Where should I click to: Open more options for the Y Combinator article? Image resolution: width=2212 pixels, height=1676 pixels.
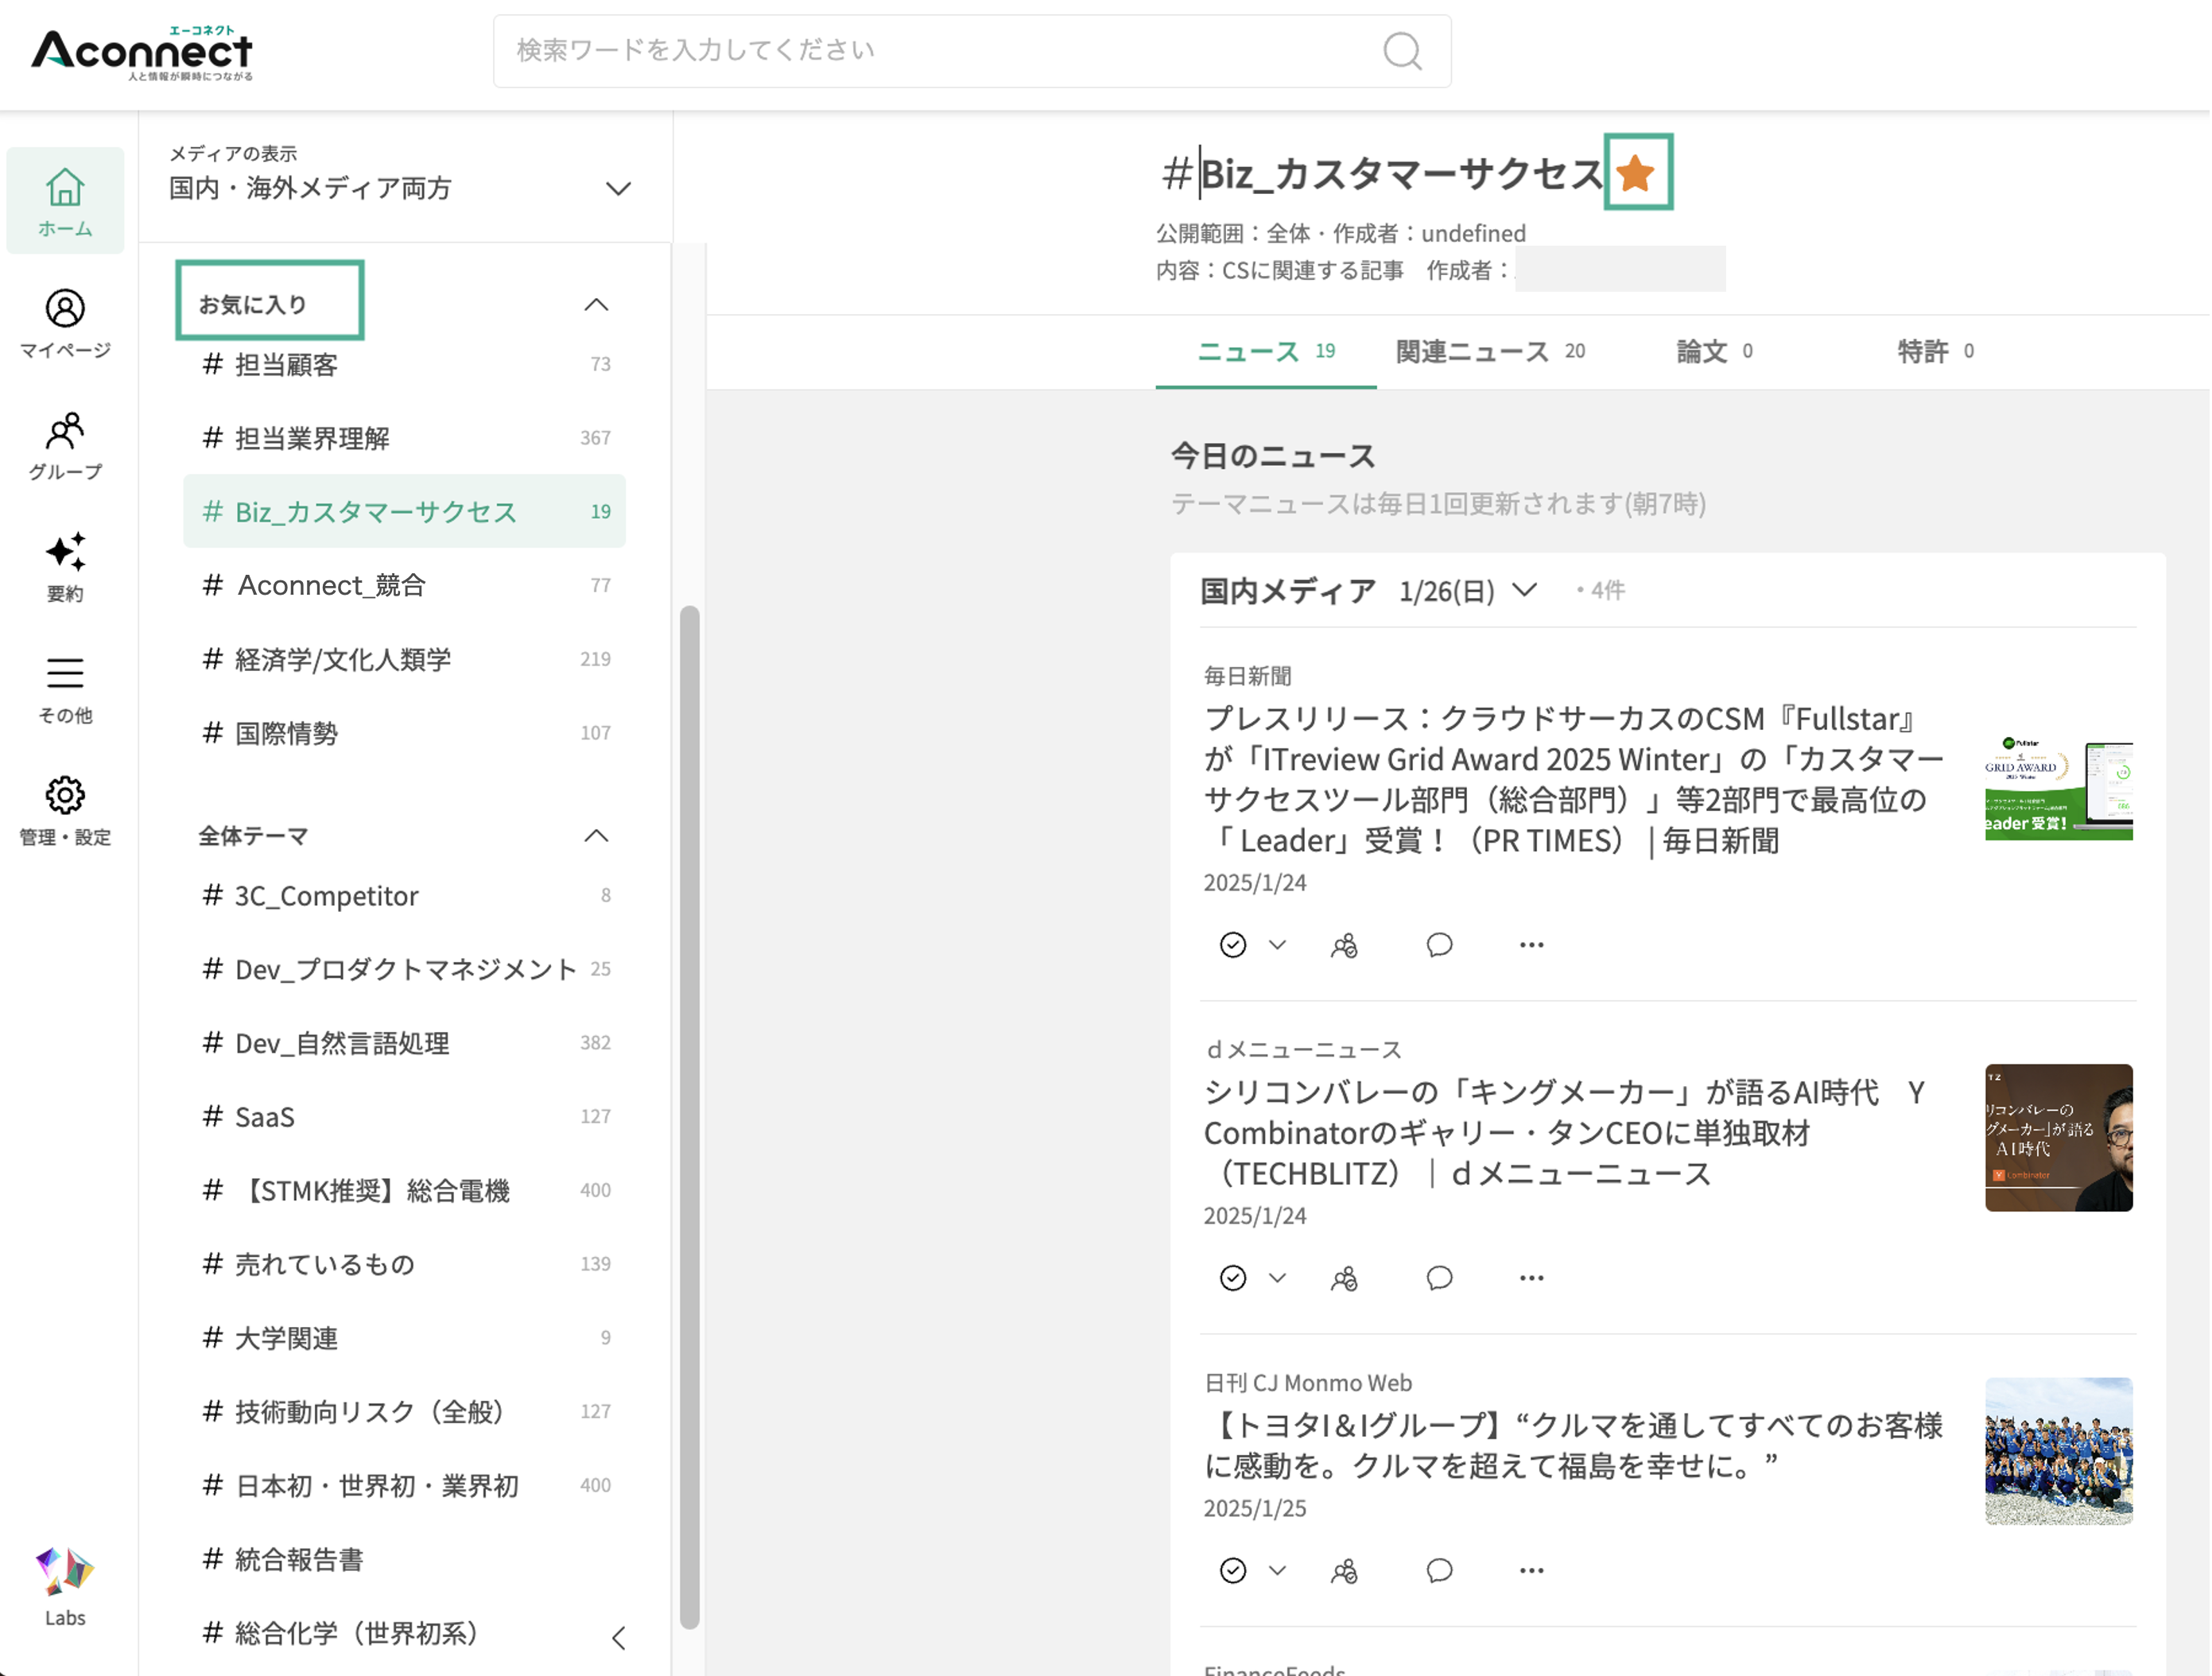1531,1278
